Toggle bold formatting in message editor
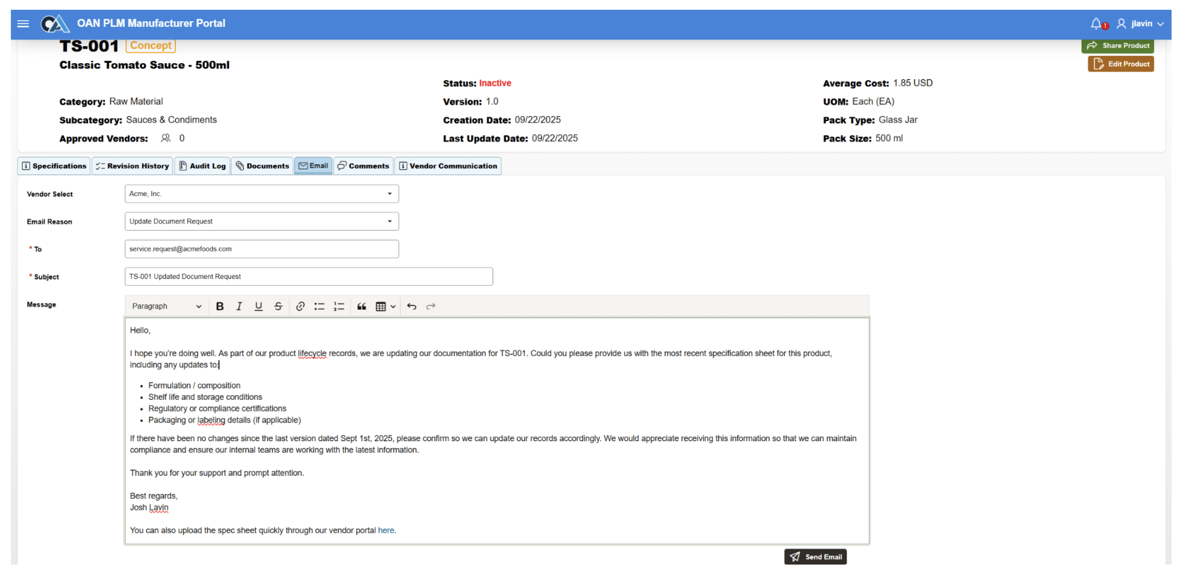This screenshot has width=1184, height=583. [220, 307]
